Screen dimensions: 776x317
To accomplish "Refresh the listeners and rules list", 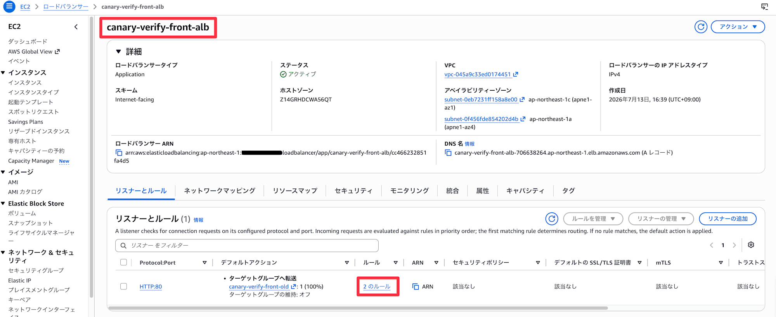I will point(552,219).
